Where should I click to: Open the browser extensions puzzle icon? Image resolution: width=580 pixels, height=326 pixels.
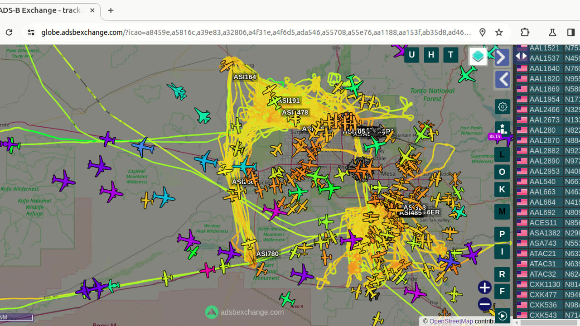pyautogui.click(x=525, y=32)
